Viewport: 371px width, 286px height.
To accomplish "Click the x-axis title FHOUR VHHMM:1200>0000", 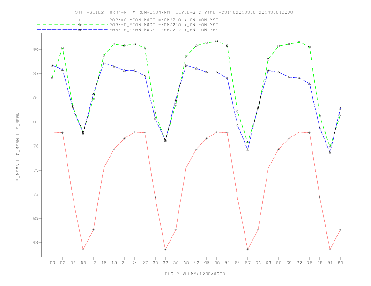I will pyautogui.click(x=195, y=274).
